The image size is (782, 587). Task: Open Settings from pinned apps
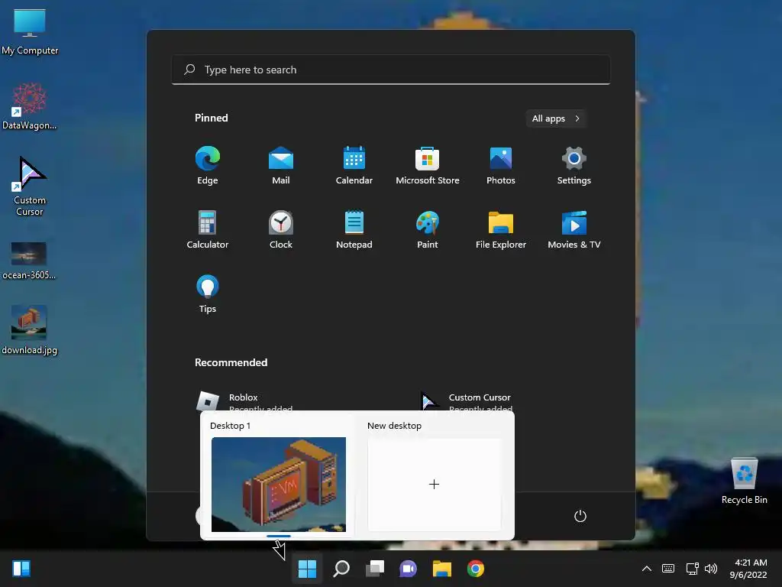574,165
